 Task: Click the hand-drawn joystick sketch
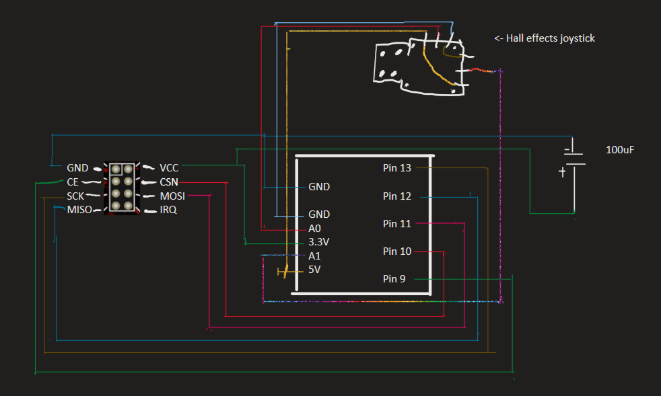click(423, 65)
